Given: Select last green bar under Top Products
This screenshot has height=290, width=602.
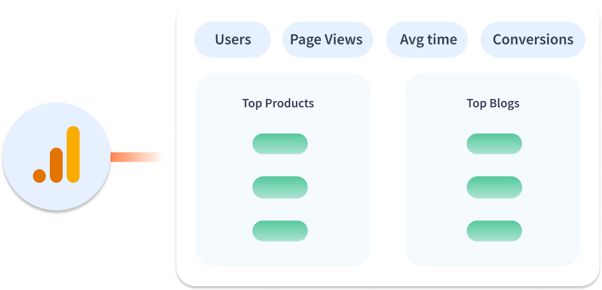Looking at the screenshot, I should (x=280, y=231).
